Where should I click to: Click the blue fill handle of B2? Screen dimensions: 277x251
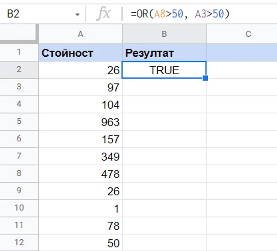pyautogui.click(x=205, y=78)
